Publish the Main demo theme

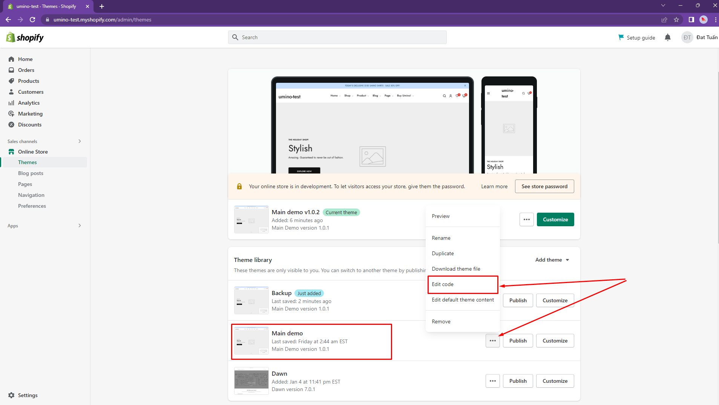[518, 341]
